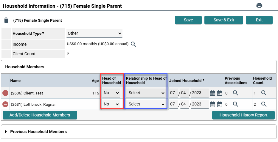
Task: Open the Household History Report
Action: click(243, 115)
